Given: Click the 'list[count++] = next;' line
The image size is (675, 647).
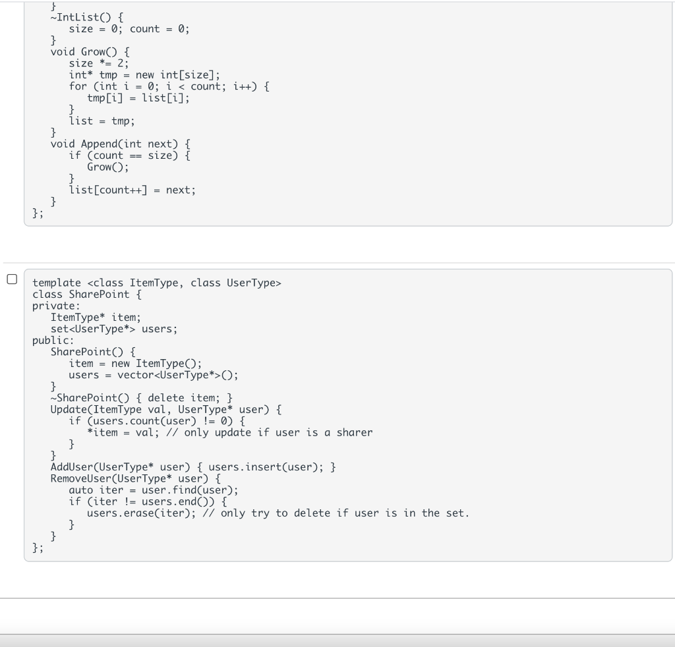Looking at the screenshot, I should (132, 190).
